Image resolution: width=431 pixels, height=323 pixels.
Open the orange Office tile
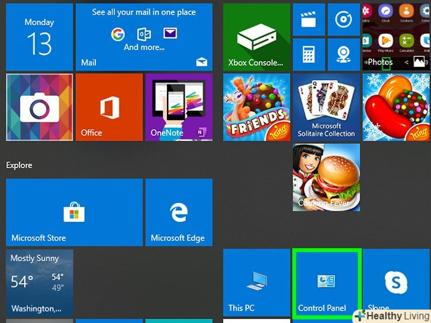pos(109,107)
